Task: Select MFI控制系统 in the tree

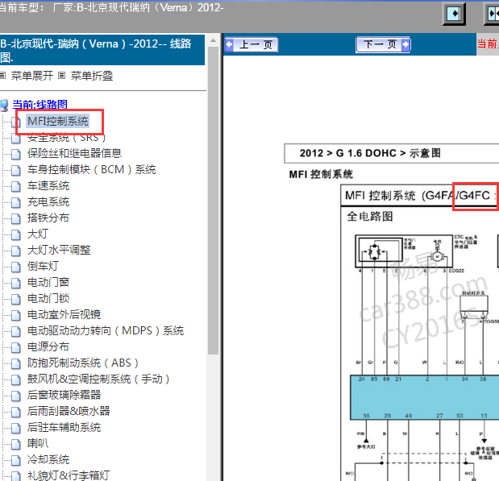Action: pos(58,121)
